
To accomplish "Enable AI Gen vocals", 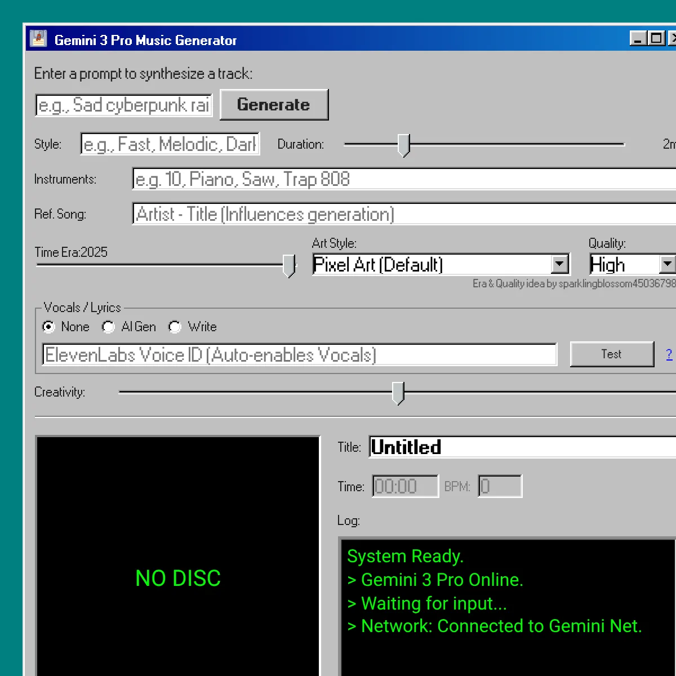I will tap(108, 327).
